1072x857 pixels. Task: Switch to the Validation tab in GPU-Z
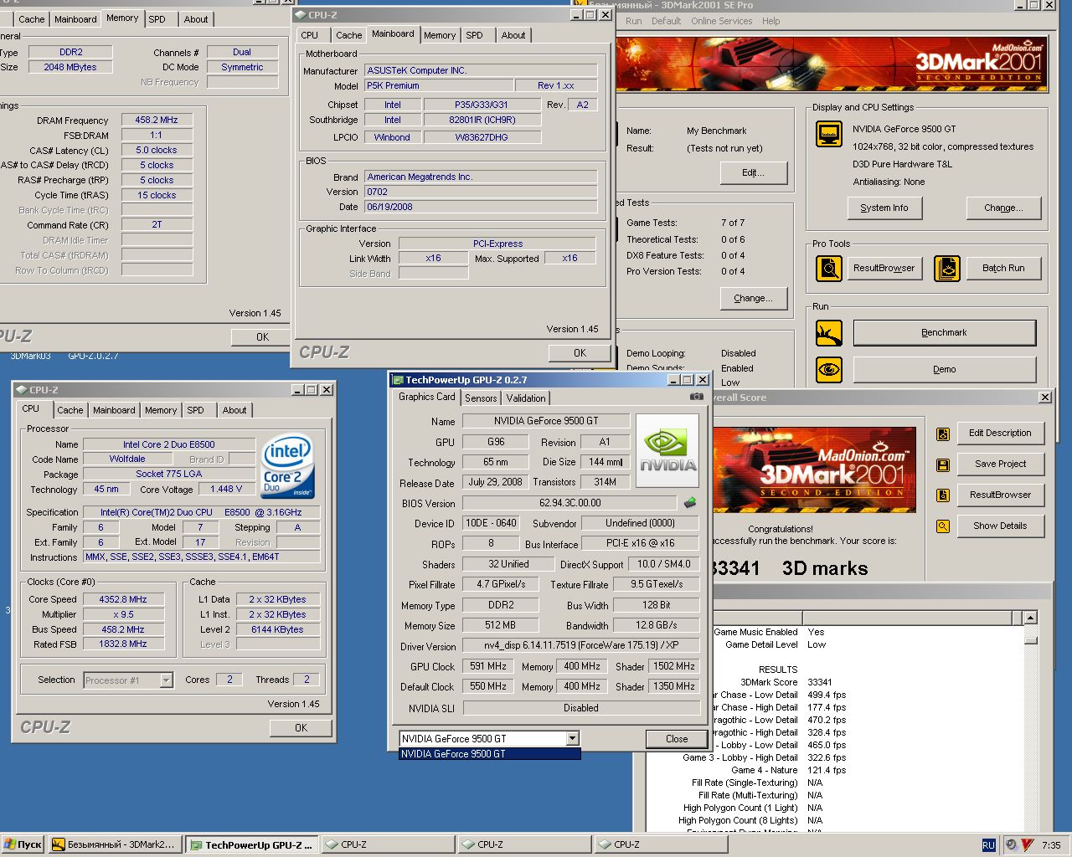526,398
